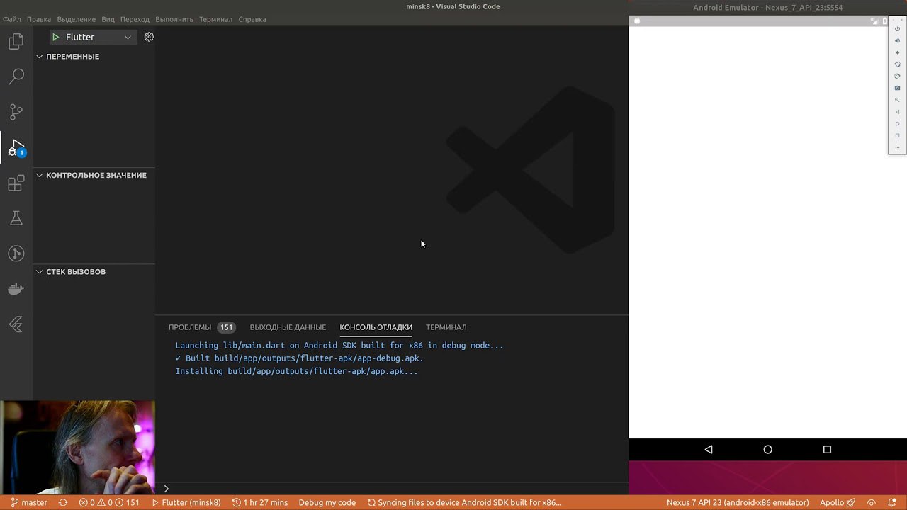Switch to the ПРОБЛЕМЫ tab
This screenshot has height=510, width=907.
190,327
